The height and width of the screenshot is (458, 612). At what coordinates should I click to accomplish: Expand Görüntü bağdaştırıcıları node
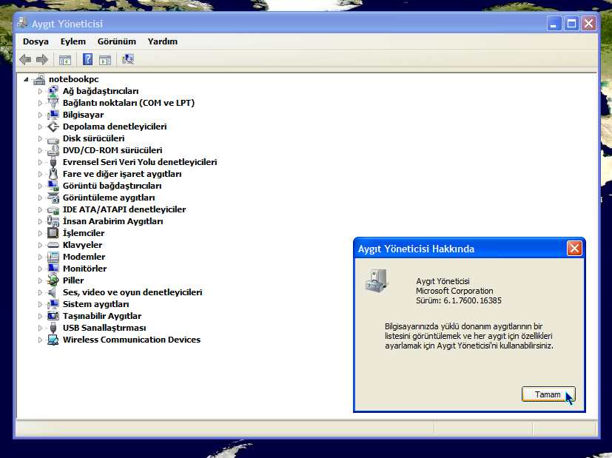point(40,186)
